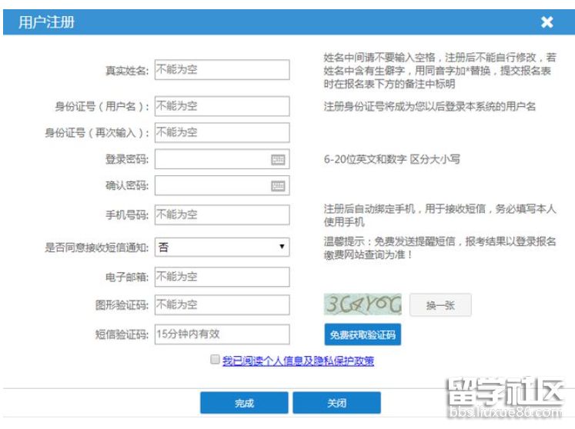Image resolution: width=575 pixels, height=429 pixels.
Task: Click the 电子邮箱 input field
Action: click(222, 276)
